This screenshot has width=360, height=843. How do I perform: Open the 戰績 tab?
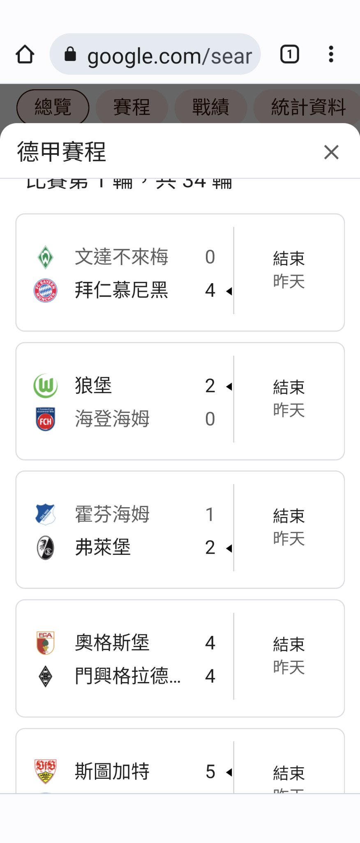coord(210,107)
